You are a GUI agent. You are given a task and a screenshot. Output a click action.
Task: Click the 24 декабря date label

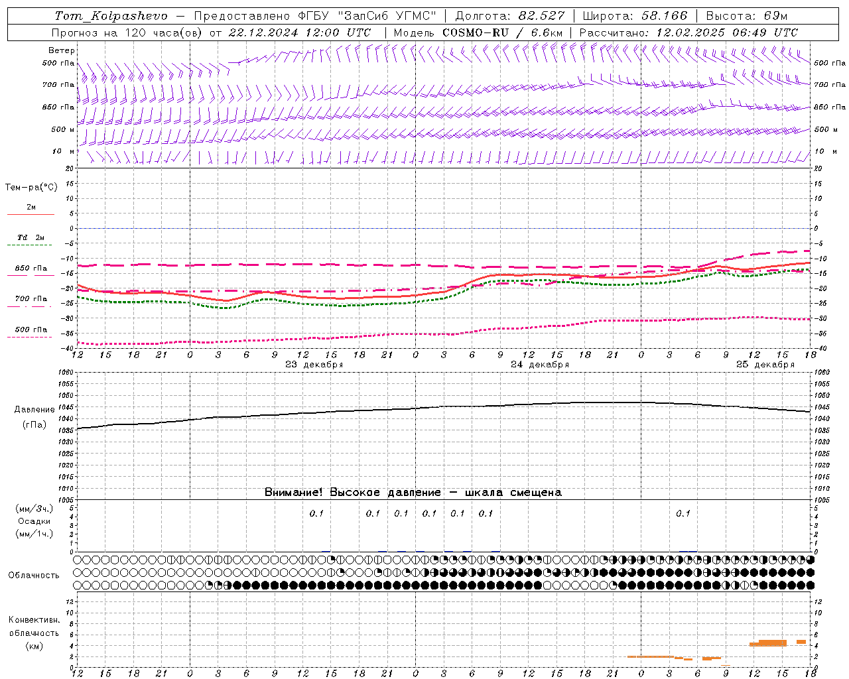coord(540,365)
